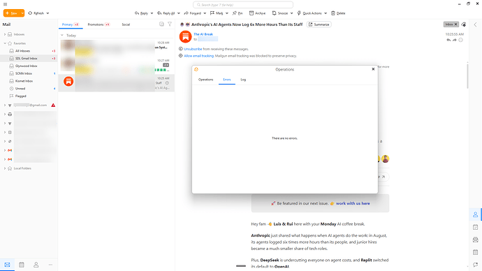The image size is (482, 271).
Task: Click the Summarize button
Action: coord(319,24)
